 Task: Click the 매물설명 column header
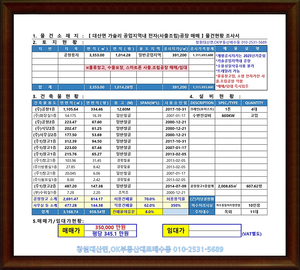[241, 48]
